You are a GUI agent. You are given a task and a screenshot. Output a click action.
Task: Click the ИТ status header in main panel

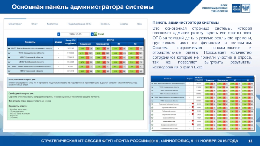point(119,44)
